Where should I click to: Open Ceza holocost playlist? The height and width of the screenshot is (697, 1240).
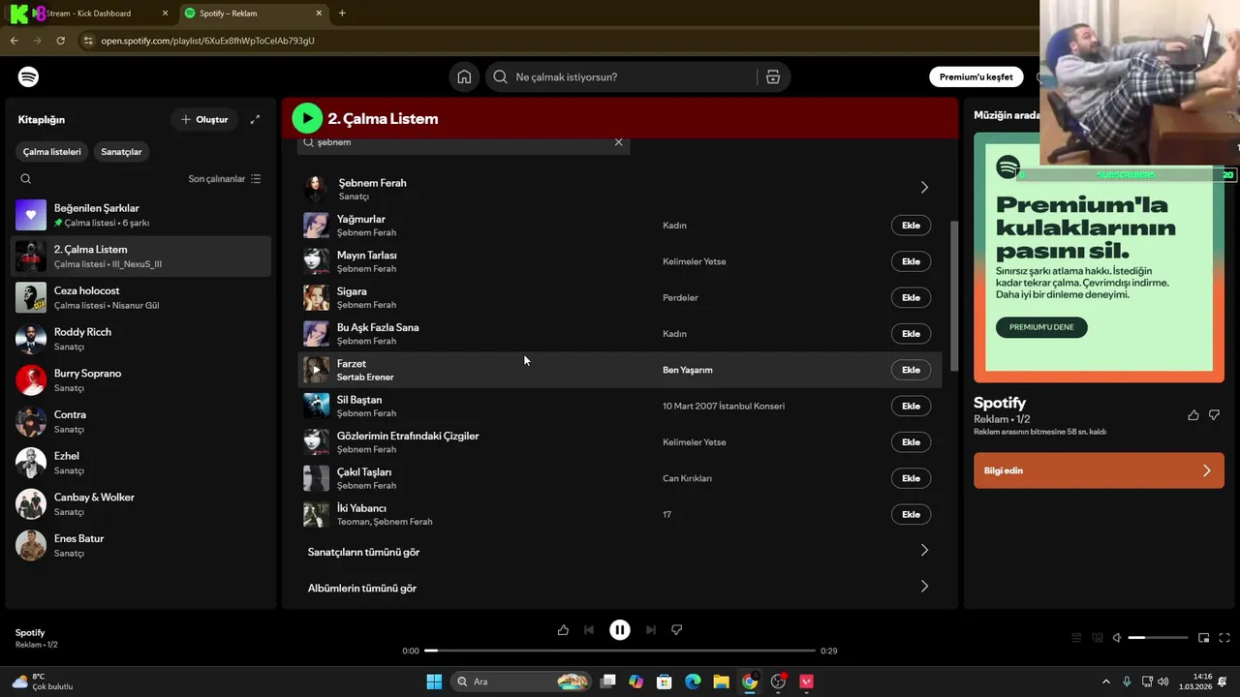click(141, 297)
